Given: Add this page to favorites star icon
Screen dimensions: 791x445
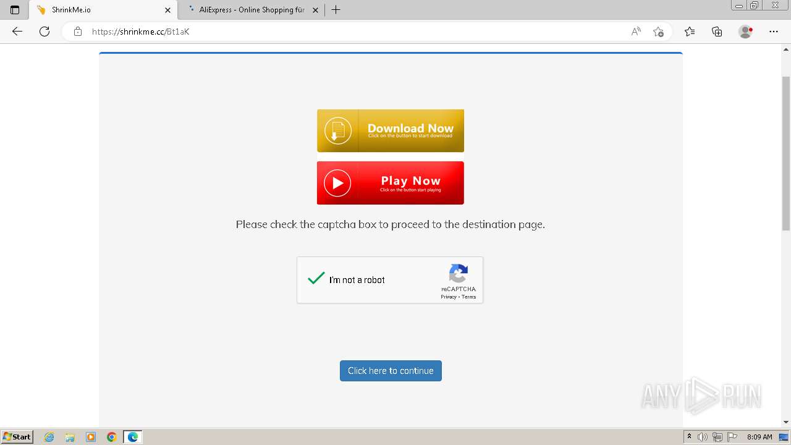Looking at the screenshot, I should click(x=658, y=32).
